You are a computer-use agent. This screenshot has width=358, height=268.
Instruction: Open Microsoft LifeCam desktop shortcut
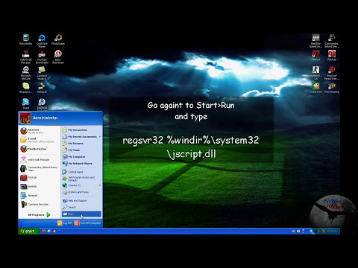pyautogui.click(x=26, y=73)
